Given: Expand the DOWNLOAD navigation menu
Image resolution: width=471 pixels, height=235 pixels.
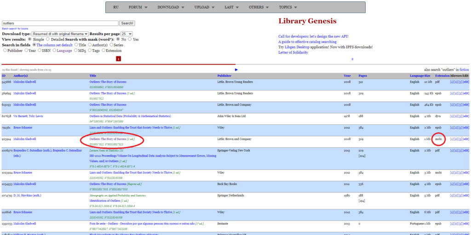Looking at the screenshot, I should click(x=170, y=7).
